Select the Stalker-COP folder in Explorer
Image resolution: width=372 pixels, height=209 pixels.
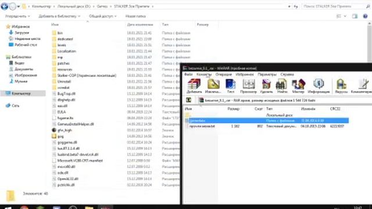(84, 75)
